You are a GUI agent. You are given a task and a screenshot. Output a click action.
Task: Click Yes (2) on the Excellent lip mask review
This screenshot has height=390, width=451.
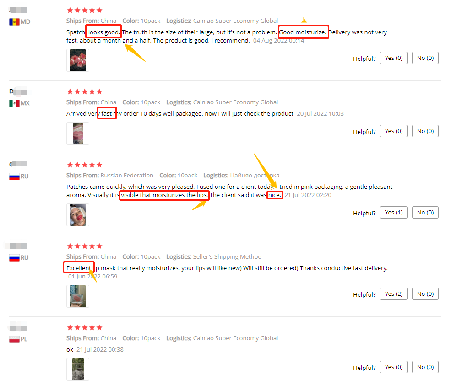click(x=393, y=294)
